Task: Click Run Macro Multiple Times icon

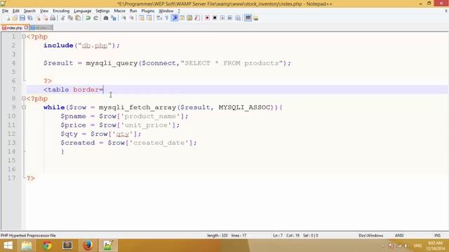Action: click(x=230, y=18)
